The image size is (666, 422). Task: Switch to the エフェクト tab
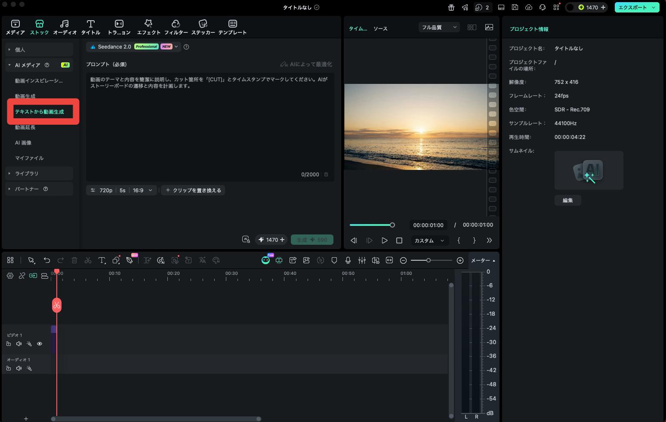point(148,27)
